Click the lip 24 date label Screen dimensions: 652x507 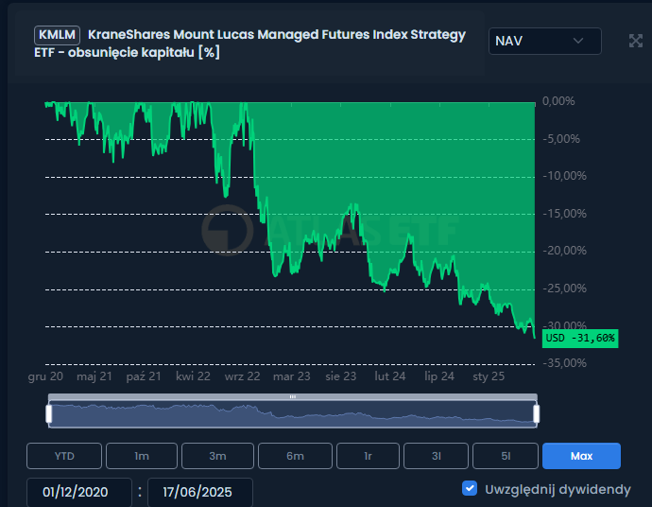(439, 376)
